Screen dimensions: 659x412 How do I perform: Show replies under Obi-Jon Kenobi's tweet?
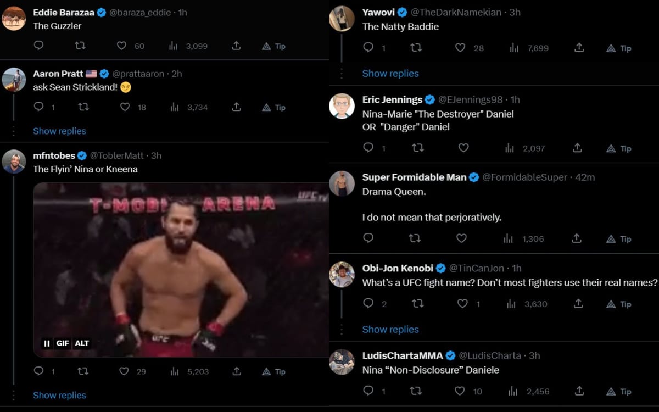click(x=390, y=329)
